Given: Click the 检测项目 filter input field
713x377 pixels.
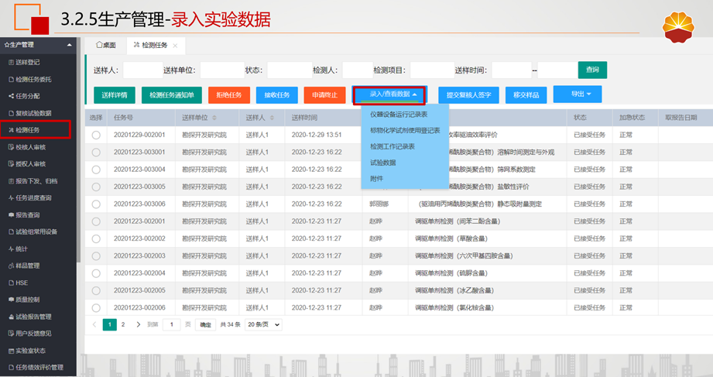Looking at the screenshot, I should point(432,70).
